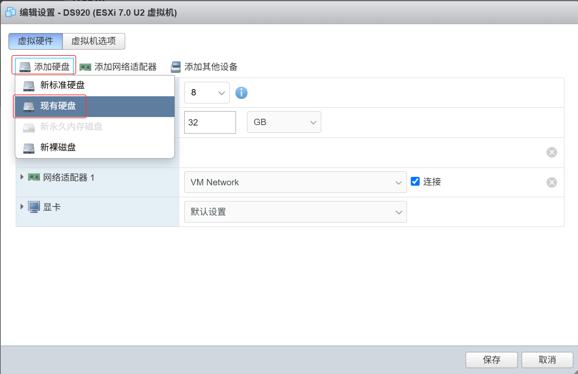Expand the 网络适配器 1 row triangle
Image resolution: width=578 pixels, height=374 pixels.
[22, 177]
